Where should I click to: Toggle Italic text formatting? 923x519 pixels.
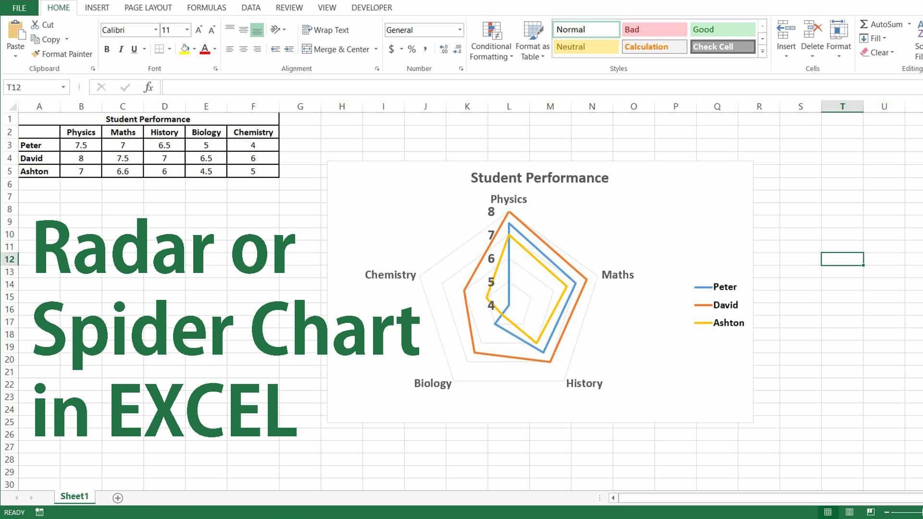[x=121, y=49]
